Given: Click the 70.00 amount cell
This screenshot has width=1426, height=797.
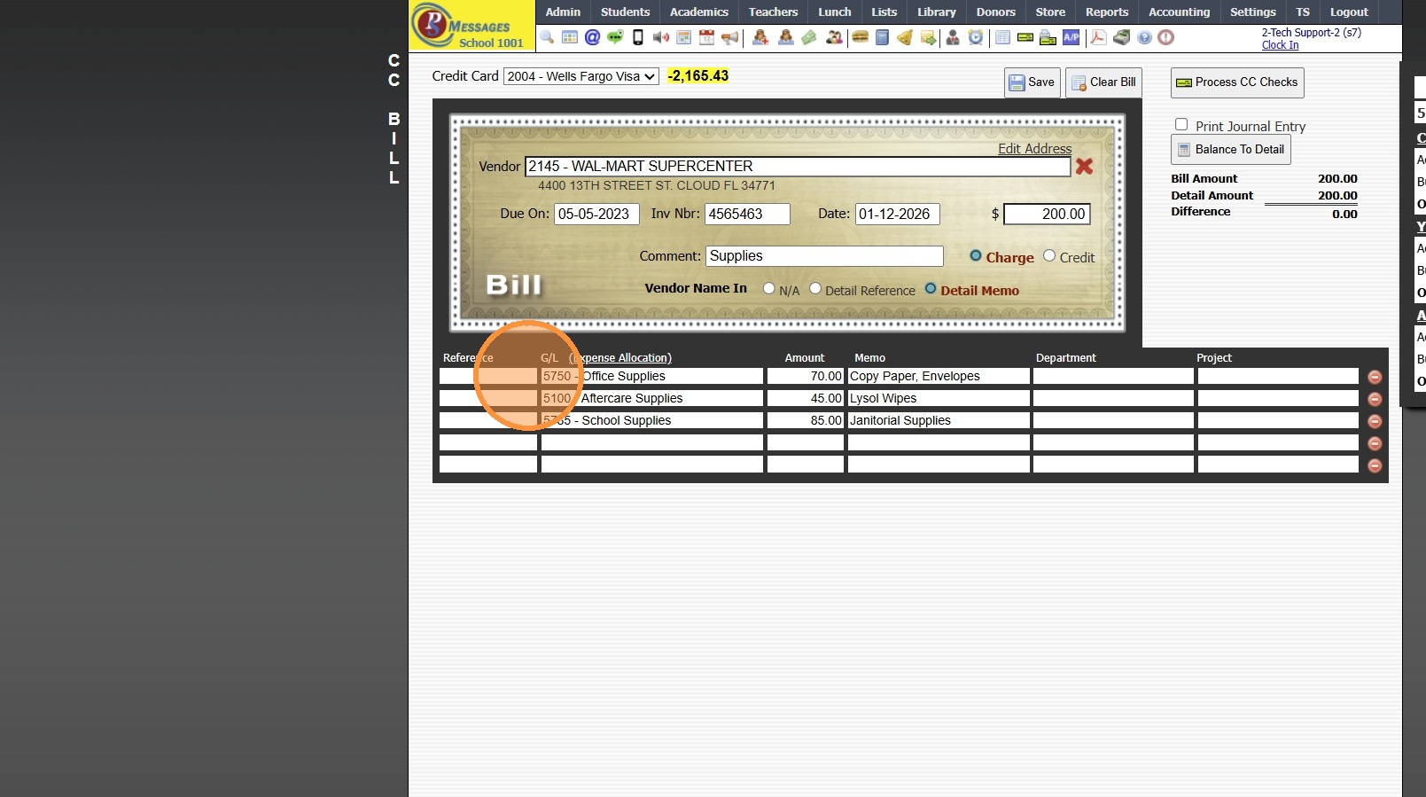Looking at the screenshot, I should click(x=806, y=376).
